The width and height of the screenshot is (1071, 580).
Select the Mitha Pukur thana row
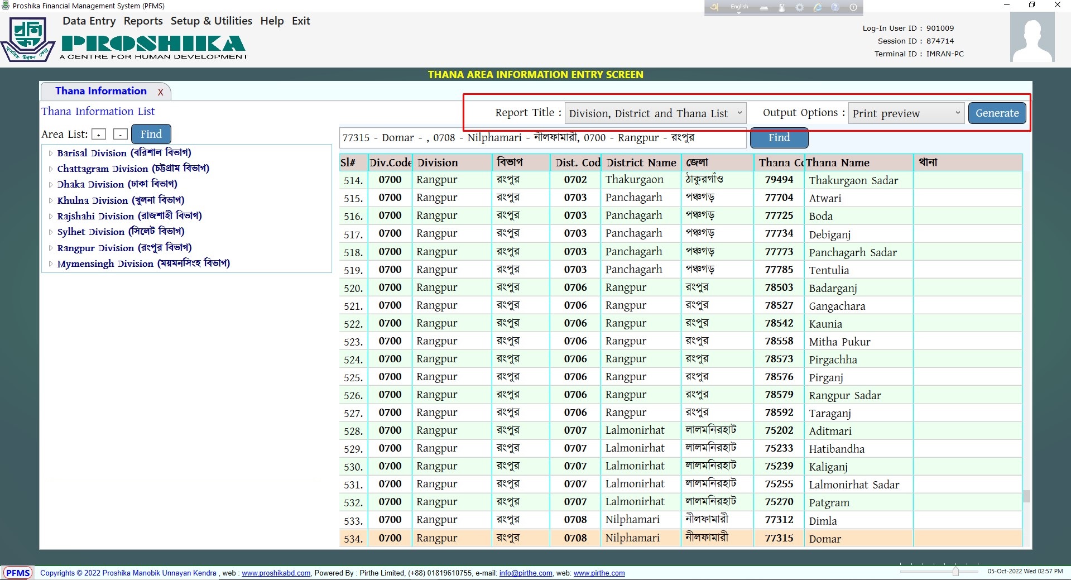(x=680, y=341)
